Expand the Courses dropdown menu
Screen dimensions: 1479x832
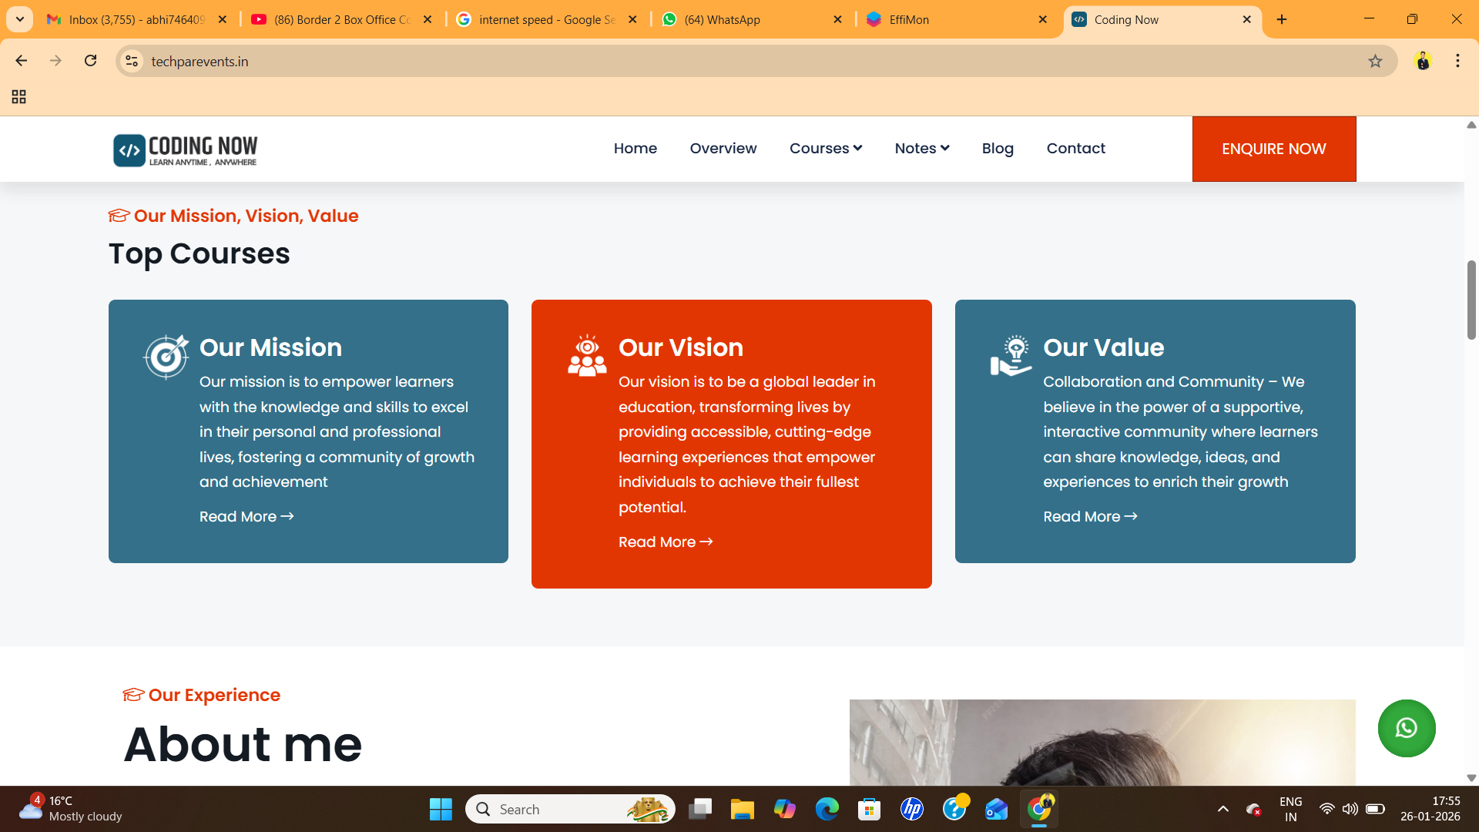825,149
